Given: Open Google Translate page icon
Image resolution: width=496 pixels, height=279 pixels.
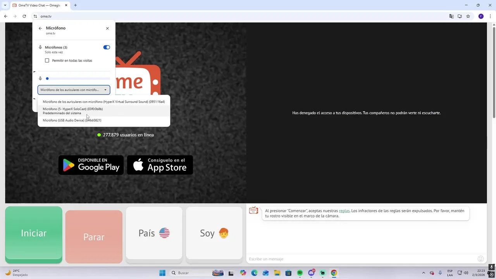Looking at the screenshot, I should click(451, 16).
